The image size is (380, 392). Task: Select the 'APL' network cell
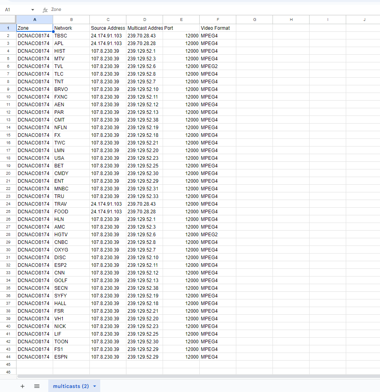(x=71, y=43)
